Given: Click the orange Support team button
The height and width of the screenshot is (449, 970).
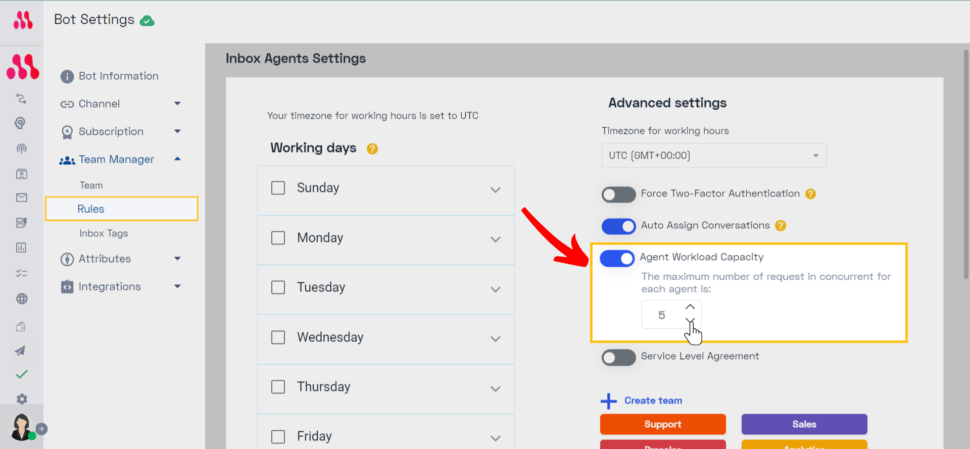Looking at the screenshot, I should point(663,424).
